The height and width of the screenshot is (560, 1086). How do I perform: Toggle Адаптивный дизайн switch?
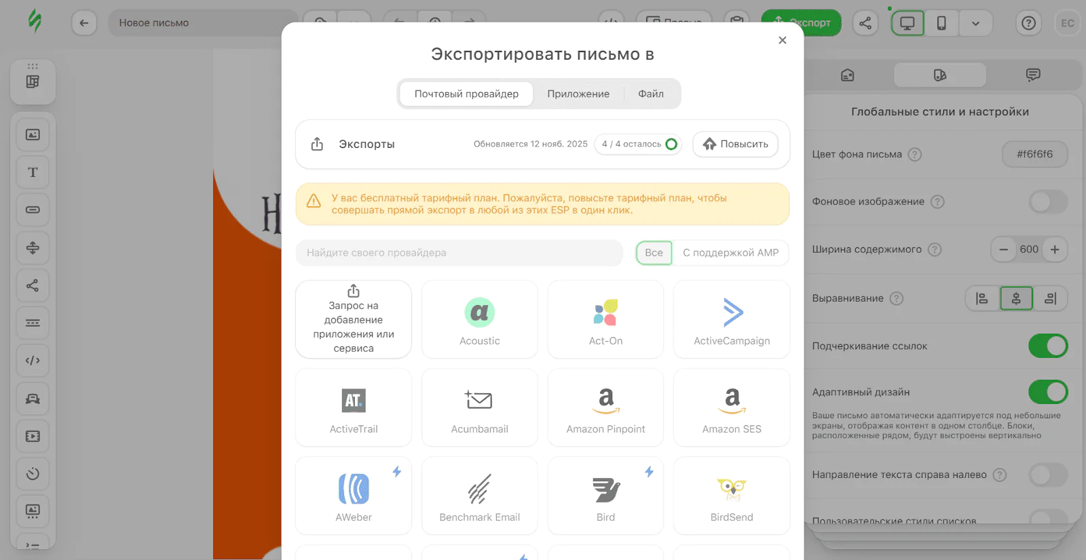tap(1048, 392)
